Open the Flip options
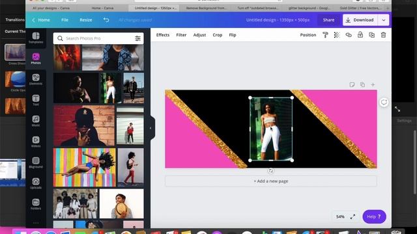This screenshot has width=417, height=234. click(x=233, y=35)
